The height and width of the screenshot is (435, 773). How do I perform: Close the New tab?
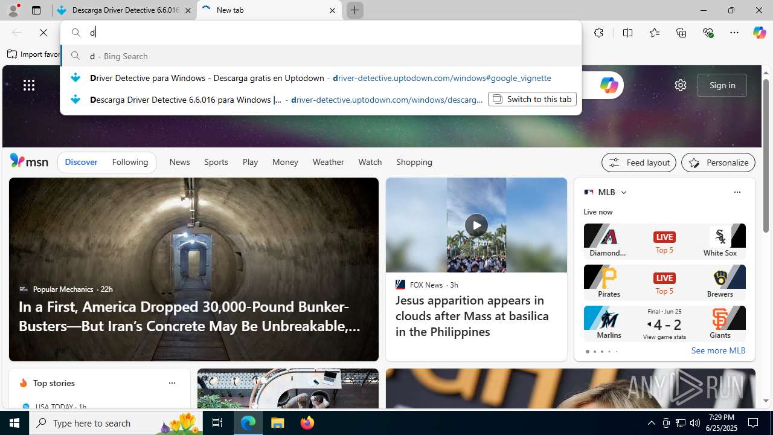click(332, 10)
